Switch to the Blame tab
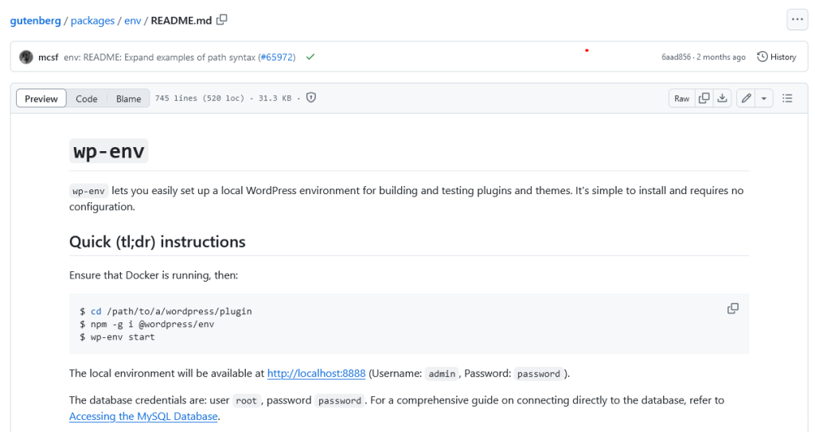Image resolution: width=815 pixels, height=432 pixels. [128, 99]
